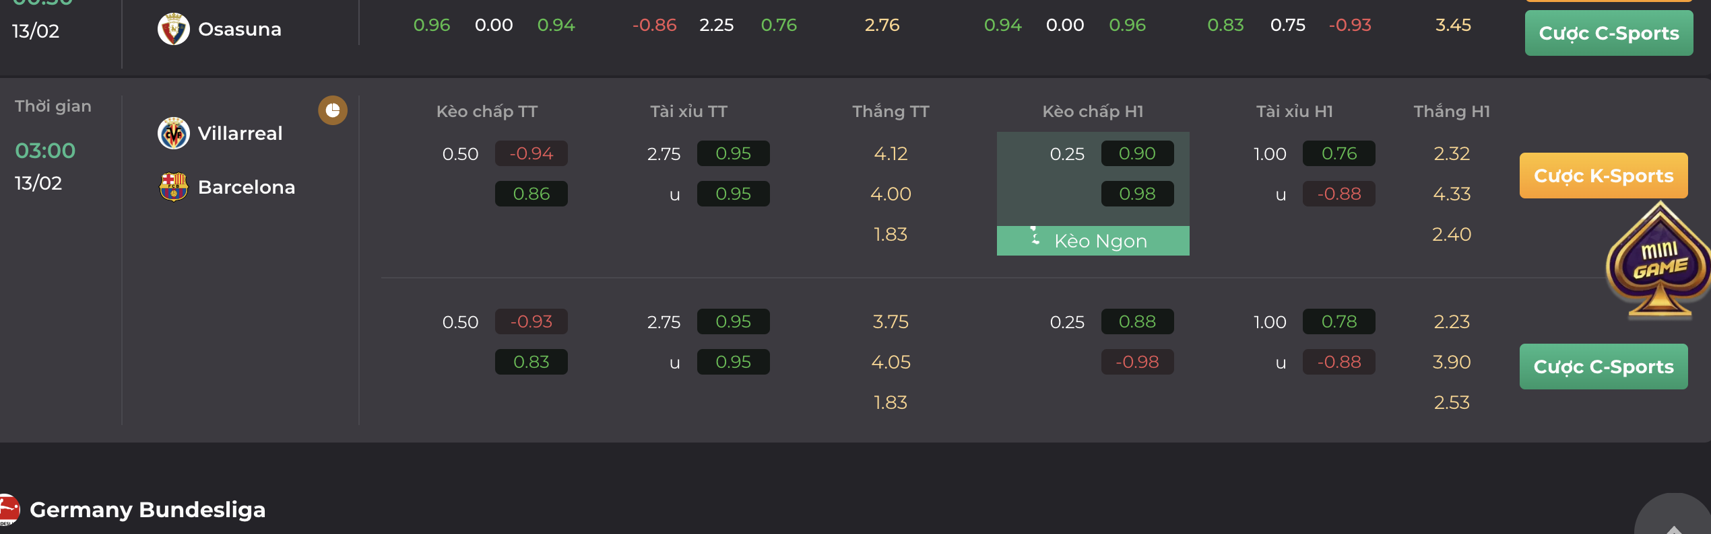Click the Villarreal team crest icon
This screenshot has height=534, width=1711.
(x=174, y=133)
